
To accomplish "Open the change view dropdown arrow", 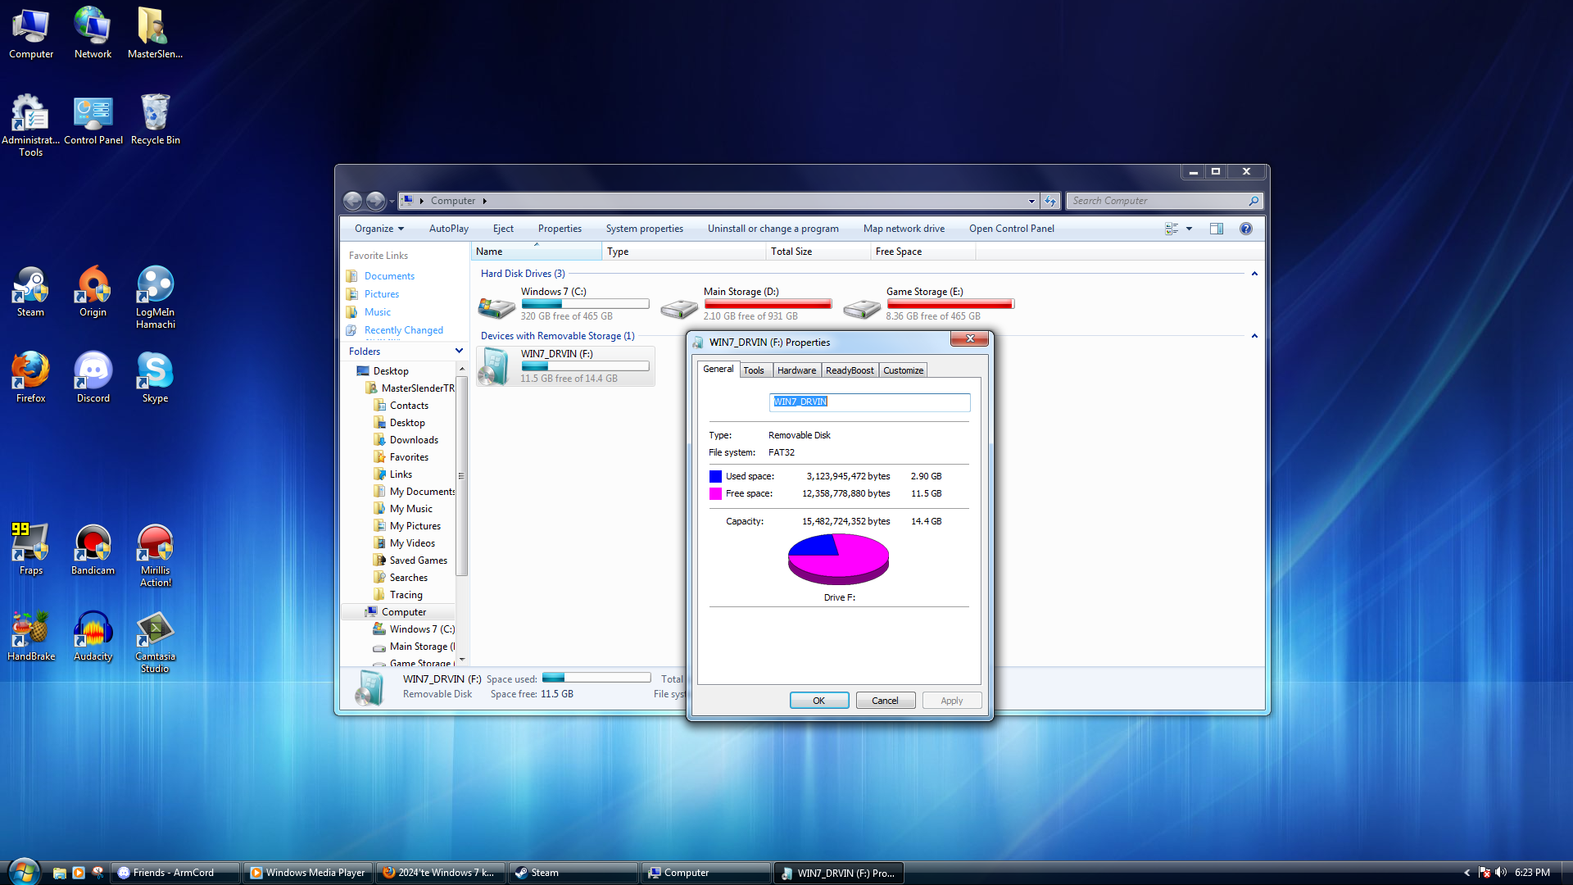I will tap(1189, 229).
